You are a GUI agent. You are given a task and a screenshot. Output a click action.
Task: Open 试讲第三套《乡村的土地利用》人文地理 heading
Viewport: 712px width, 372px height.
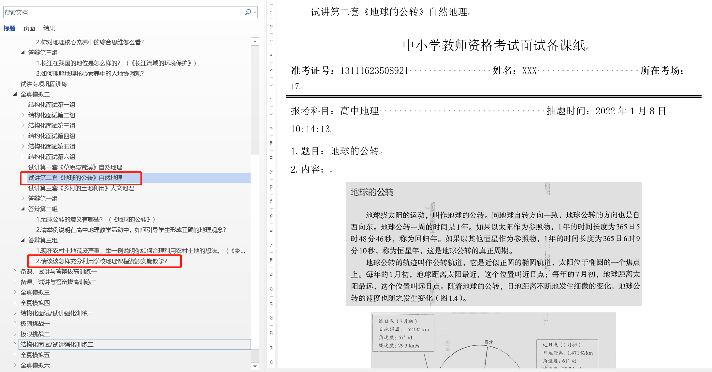[x=81, y=188]
